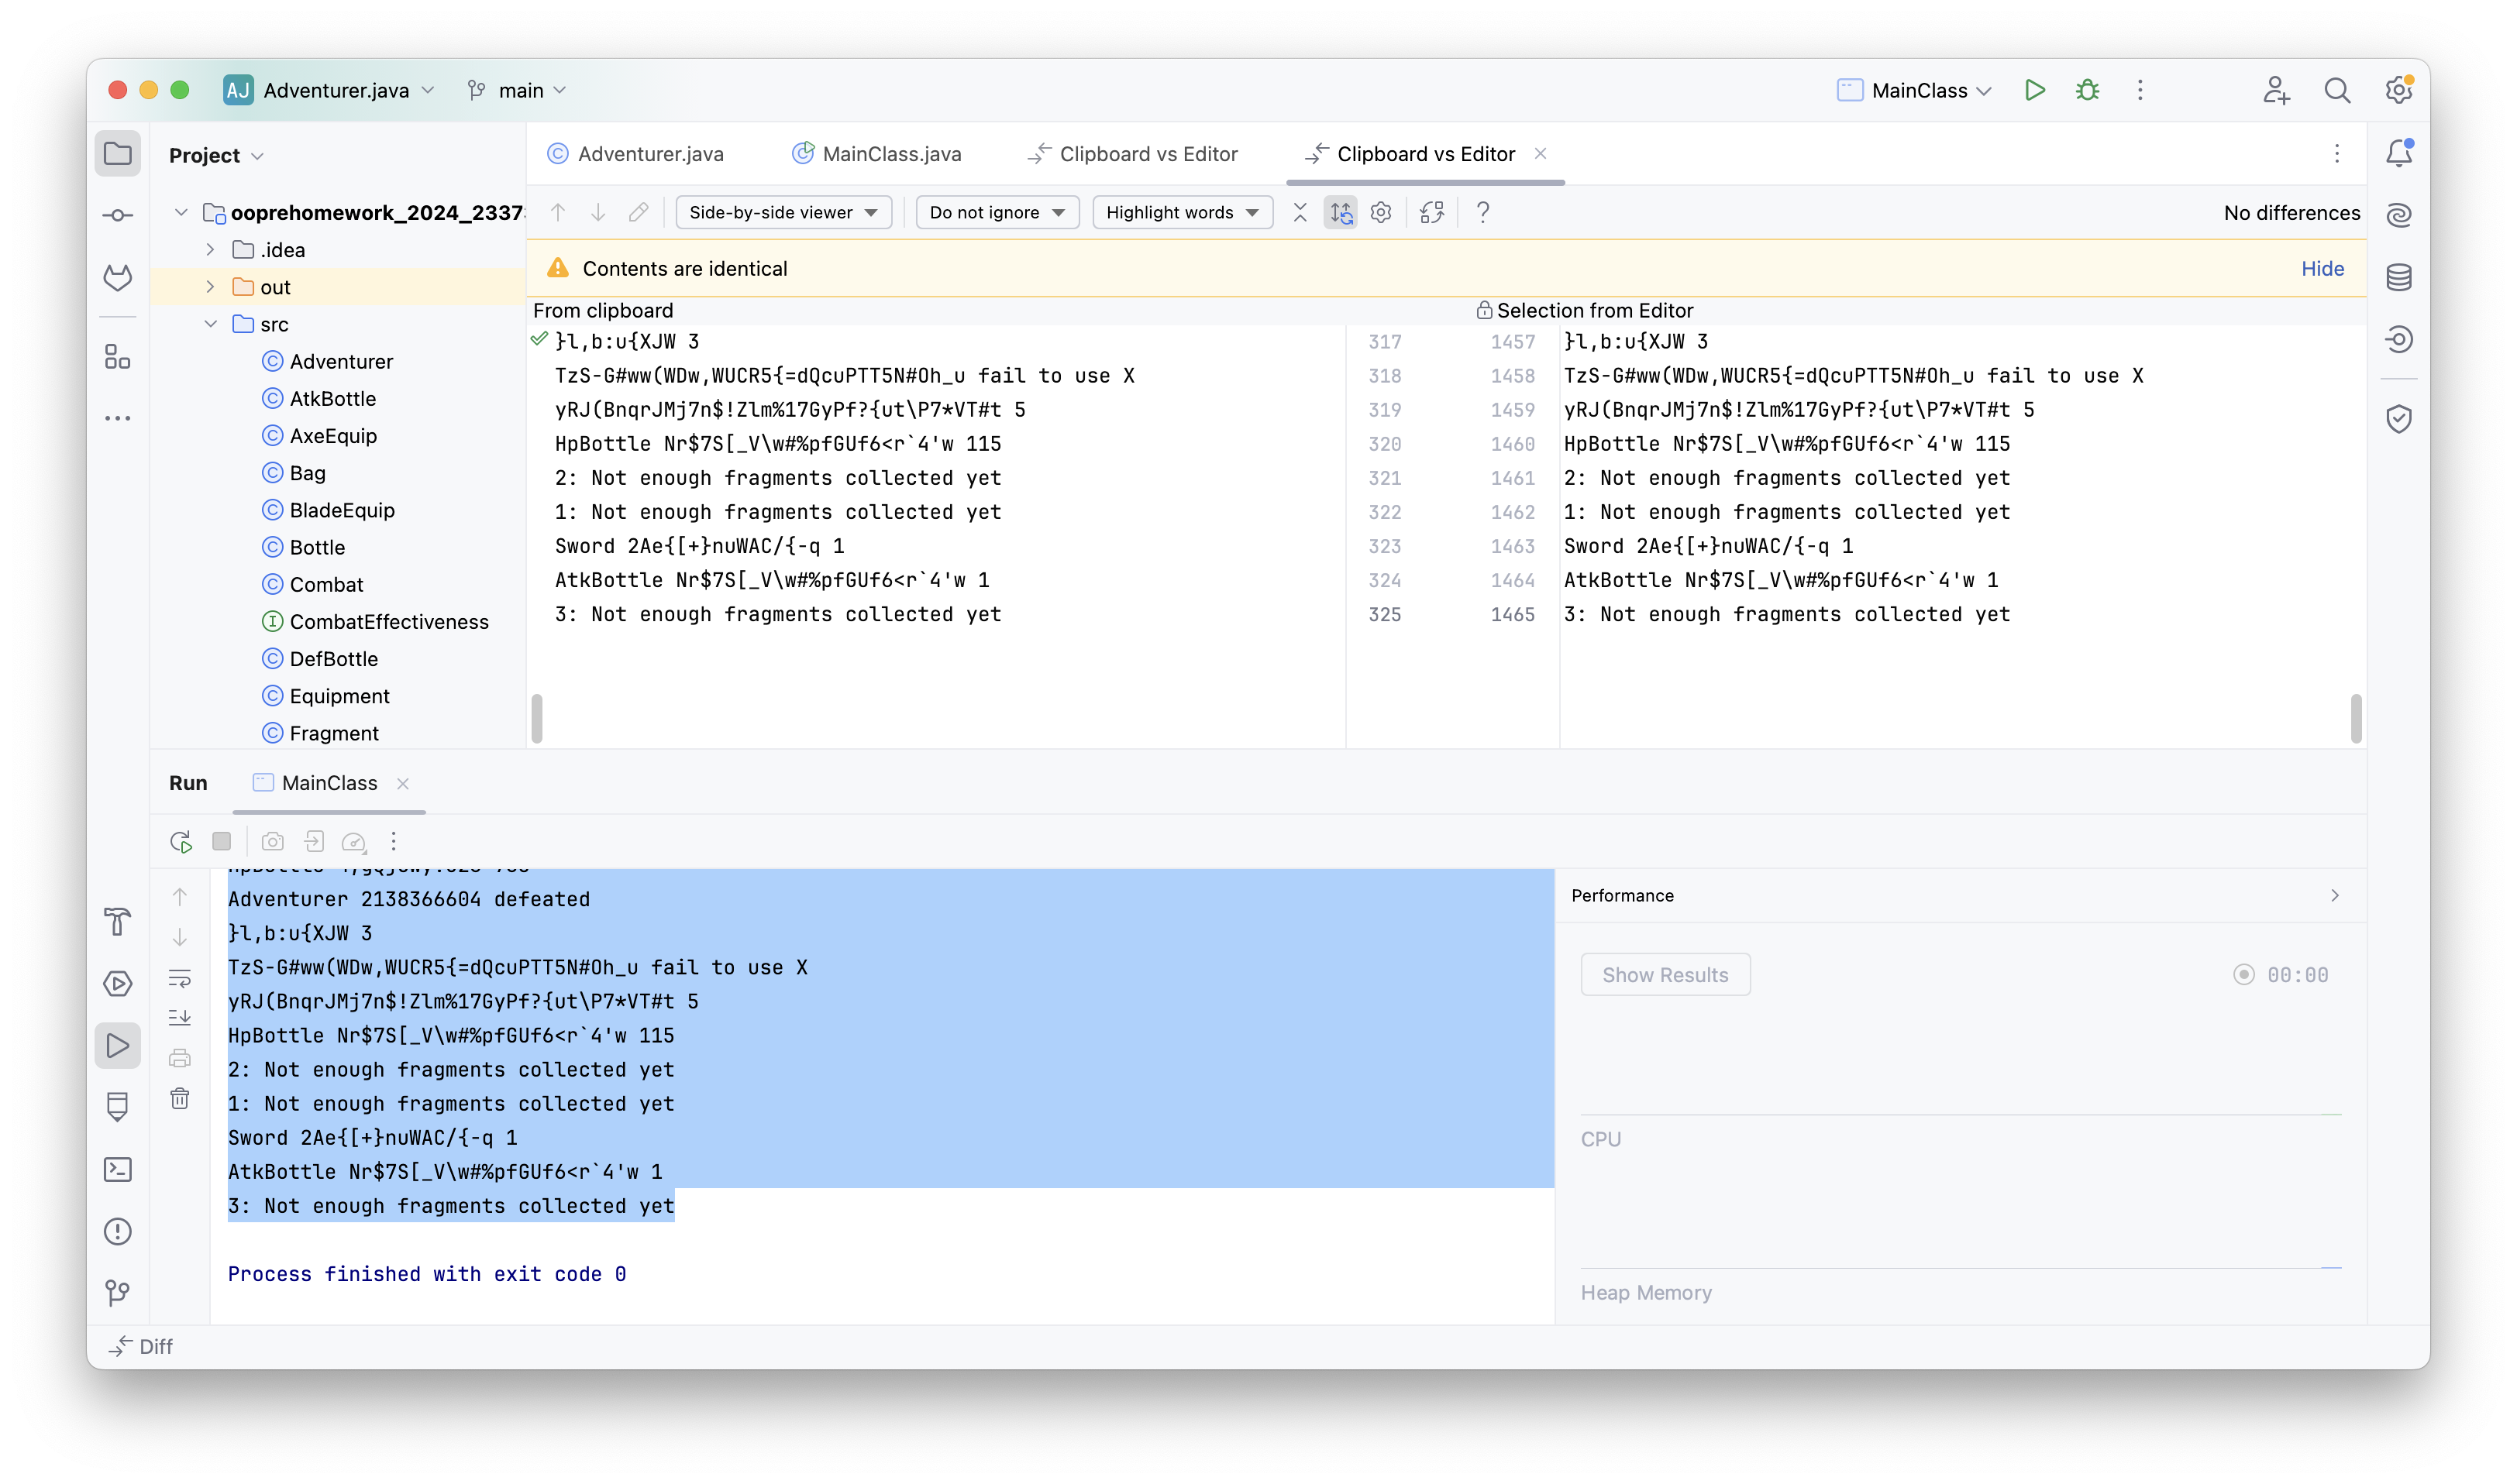Click the left diff pane scrollbar
Viewport: 2517px width, 1484px height.
coord(537,718)
